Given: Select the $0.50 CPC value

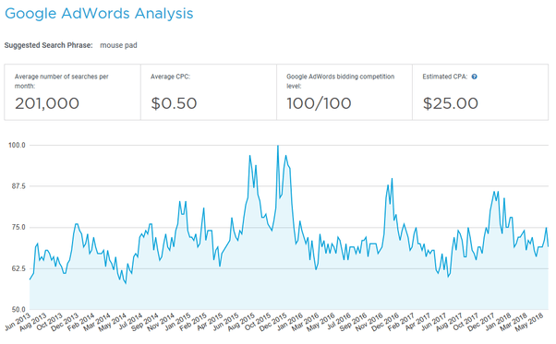Looking at the screenshot, I should click(174, 103).
